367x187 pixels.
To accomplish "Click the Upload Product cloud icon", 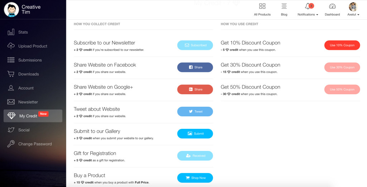I will [11, 46].
